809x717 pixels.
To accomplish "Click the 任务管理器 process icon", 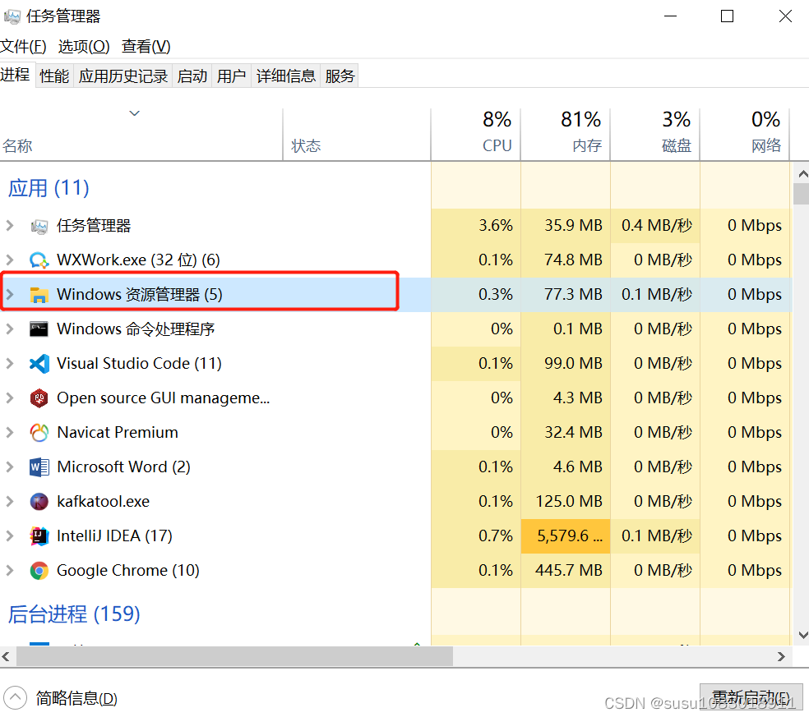I will click(x=39, y=226).
